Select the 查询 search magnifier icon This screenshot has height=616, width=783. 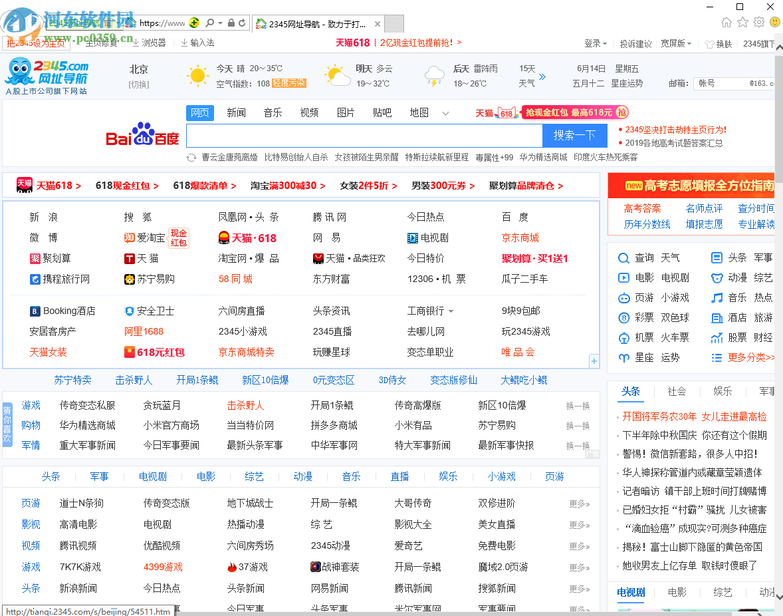(x=623, y=257)
